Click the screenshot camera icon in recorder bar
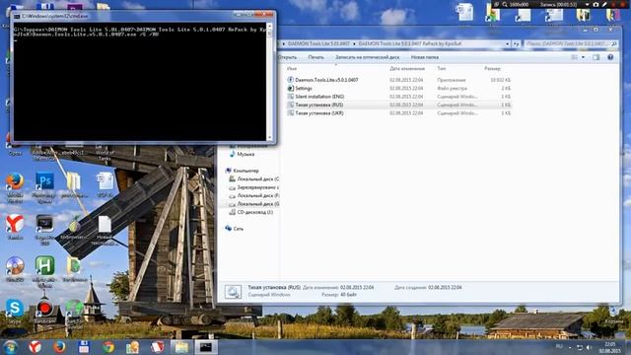 [596, 4]
